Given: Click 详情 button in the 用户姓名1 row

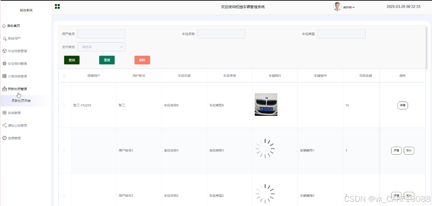Looking at the screenshot, I should (x=396, y=151).
